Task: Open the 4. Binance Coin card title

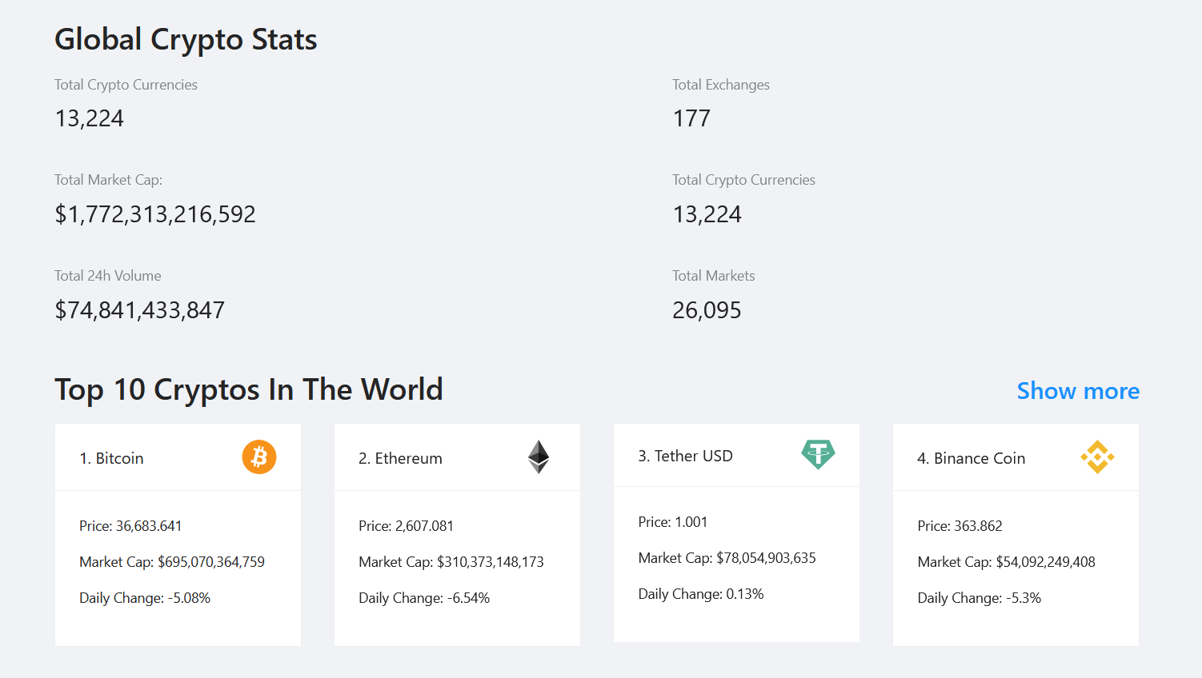Action: [971, 458]
